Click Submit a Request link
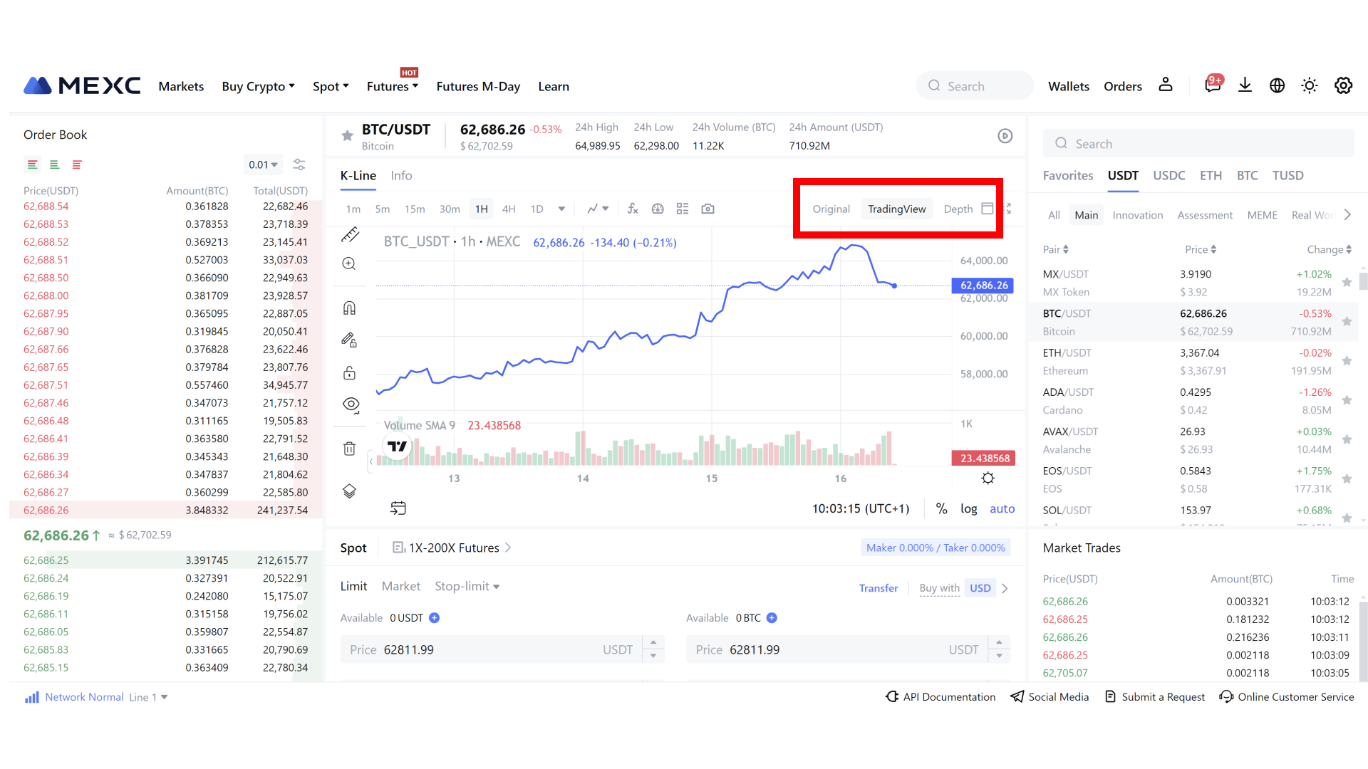The image size is (1368, 769). (x=1155, y=697)
